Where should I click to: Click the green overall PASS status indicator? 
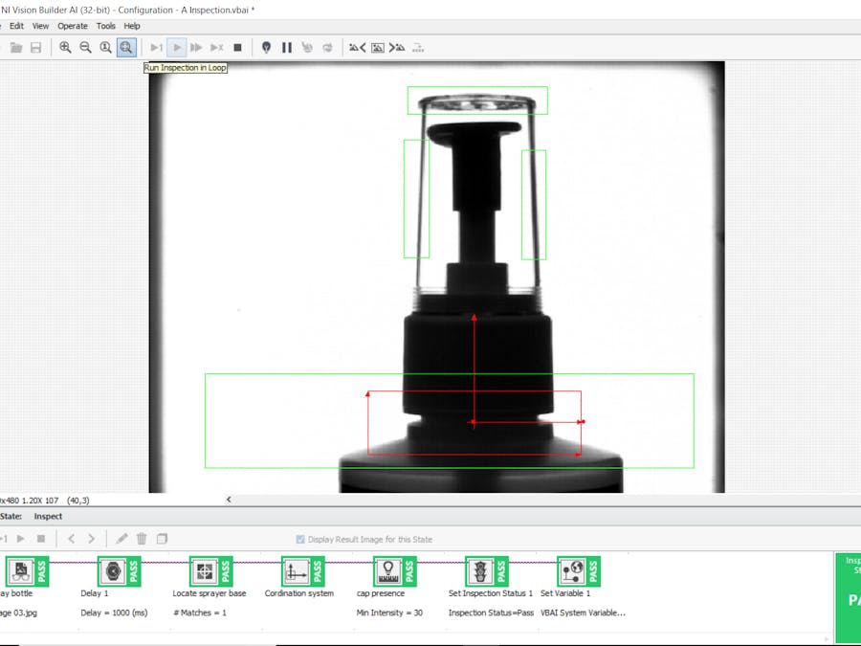click(848, 597)
